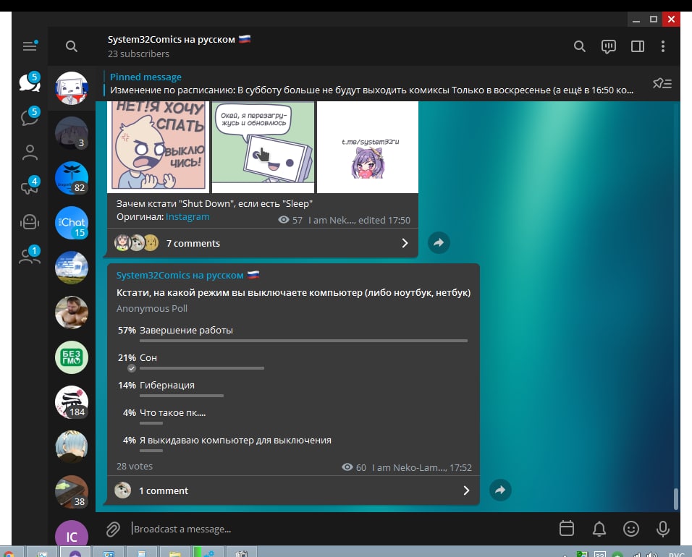This screenshot has height=557, width=692.
Task: Open the chat with sky landscape avatar
Action: click(x=72, y=268)
